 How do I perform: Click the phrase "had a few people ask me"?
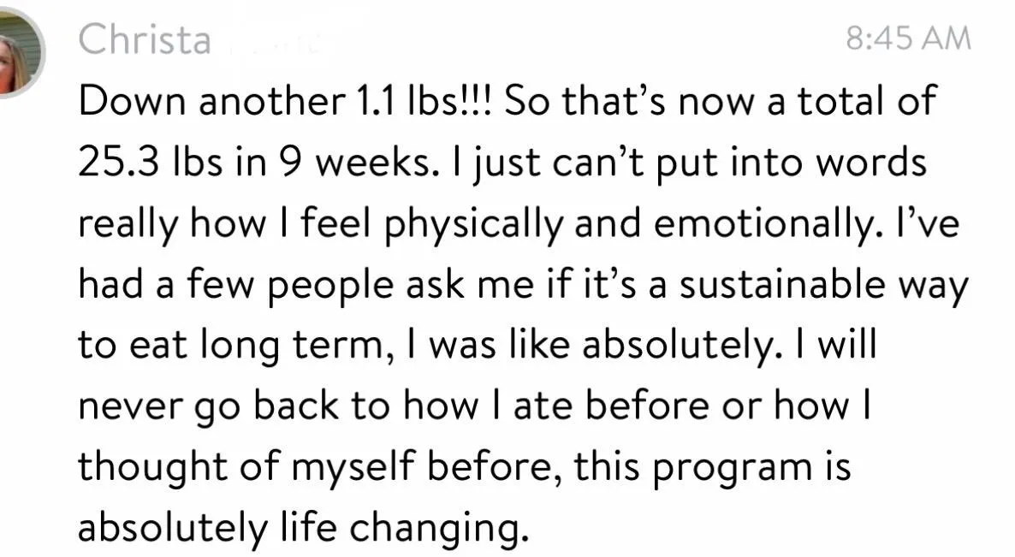coord(282,284)
